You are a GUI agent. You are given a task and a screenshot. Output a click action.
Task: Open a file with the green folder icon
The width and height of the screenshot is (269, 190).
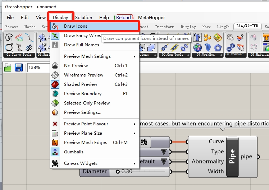coord(8,68)
